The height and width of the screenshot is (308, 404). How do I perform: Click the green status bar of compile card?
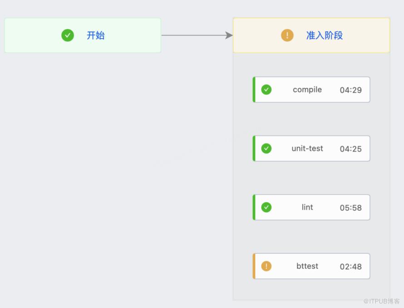254,89
